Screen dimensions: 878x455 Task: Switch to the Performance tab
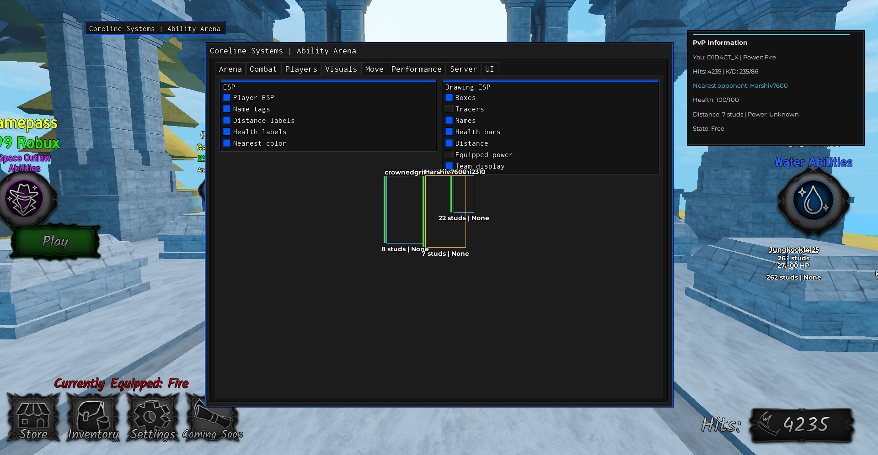(x=416, y=69)
